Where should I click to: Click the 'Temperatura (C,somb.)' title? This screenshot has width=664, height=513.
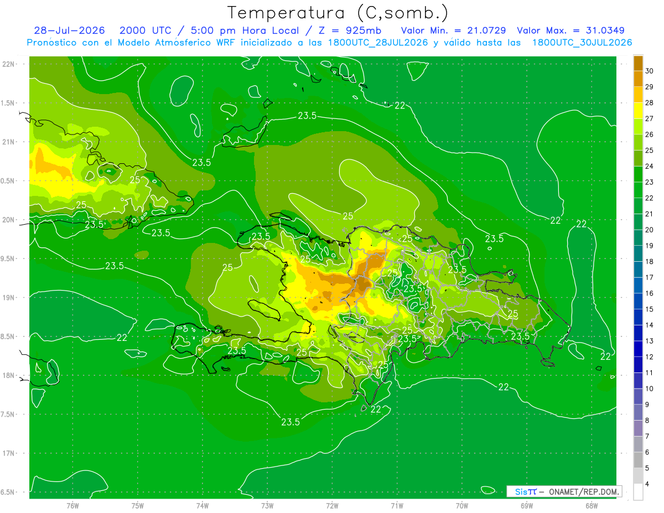tap(338, 12)
